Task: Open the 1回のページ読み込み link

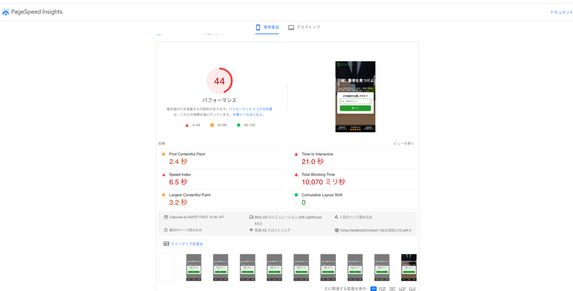Action: coord(356,217)
